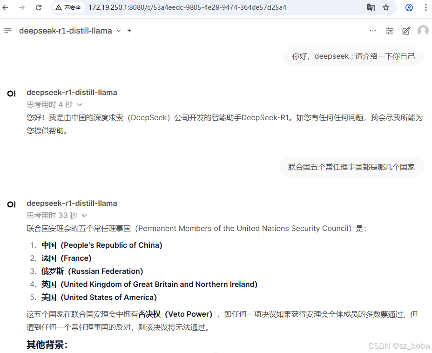Image resolution: width=432 pixels, height=353 pixels.
Task: Start a new chat with the pencil icon
Action: click(406, 31)
